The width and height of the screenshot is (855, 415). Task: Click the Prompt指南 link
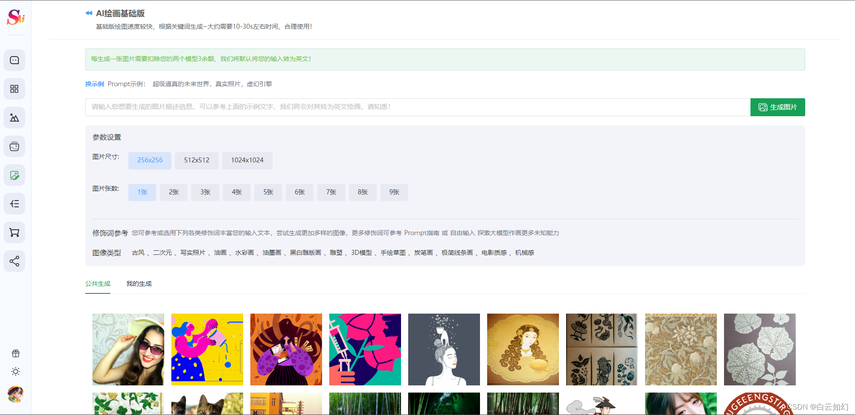click(422, 233)
